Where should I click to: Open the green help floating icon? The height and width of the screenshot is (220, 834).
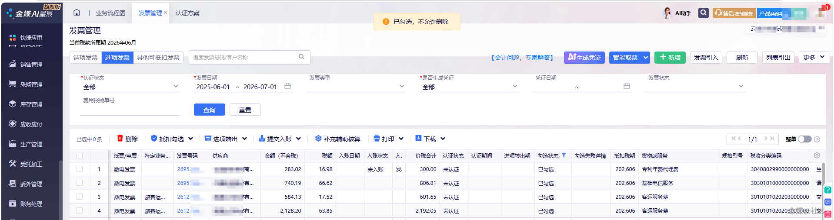click(827, 190)
